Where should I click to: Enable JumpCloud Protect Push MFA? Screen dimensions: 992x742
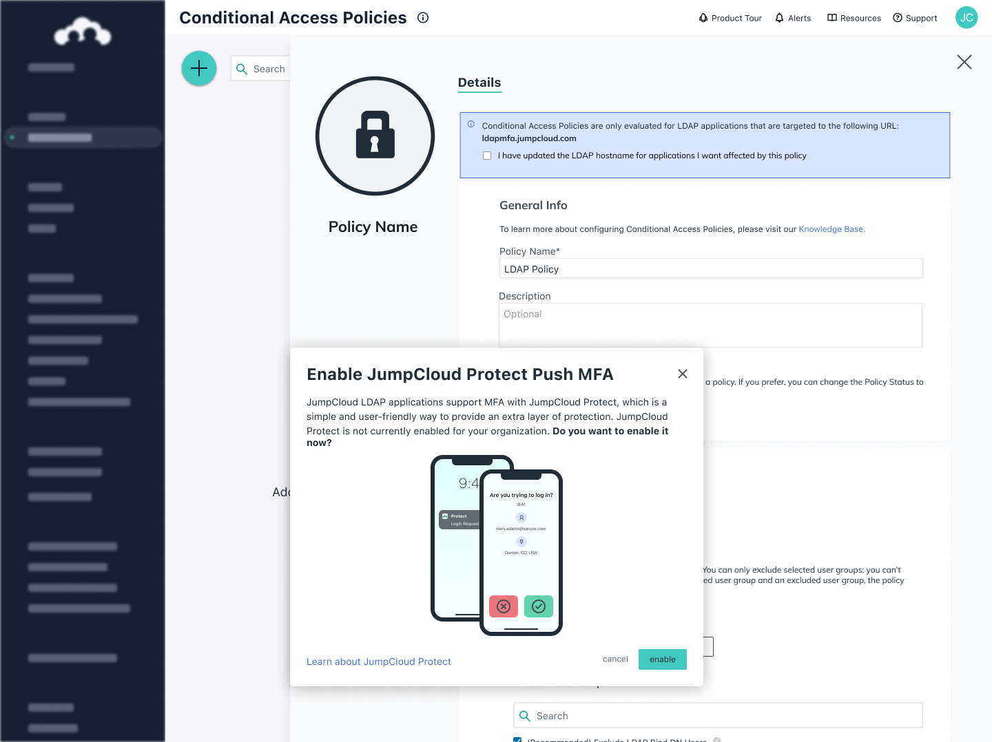(x=662, y=659)
